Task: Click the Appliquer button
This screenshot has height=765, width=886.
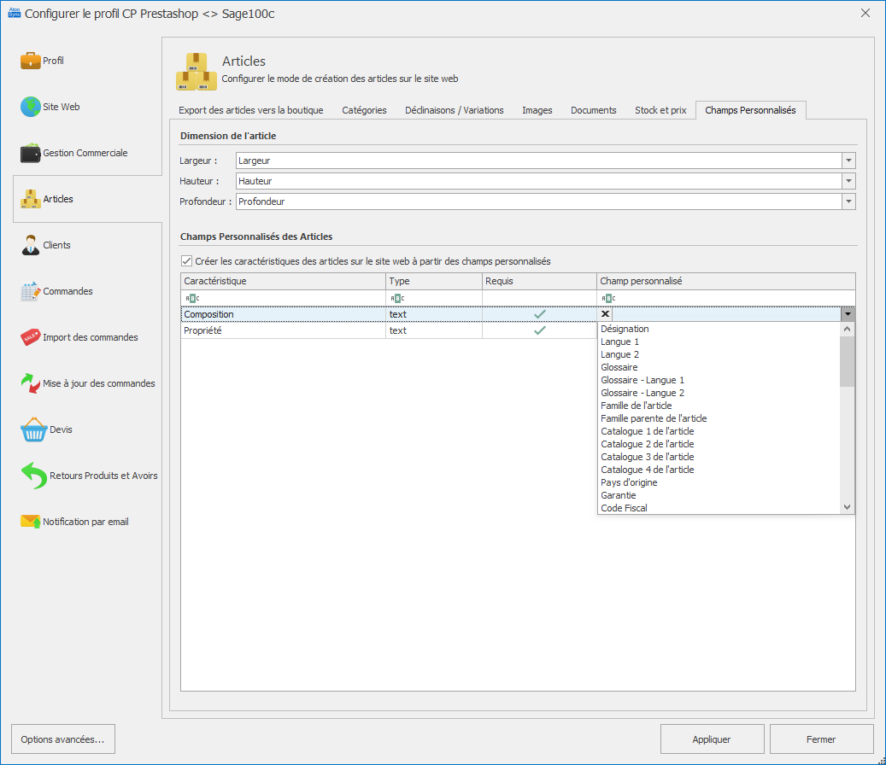Action: [x=712, y=739]
